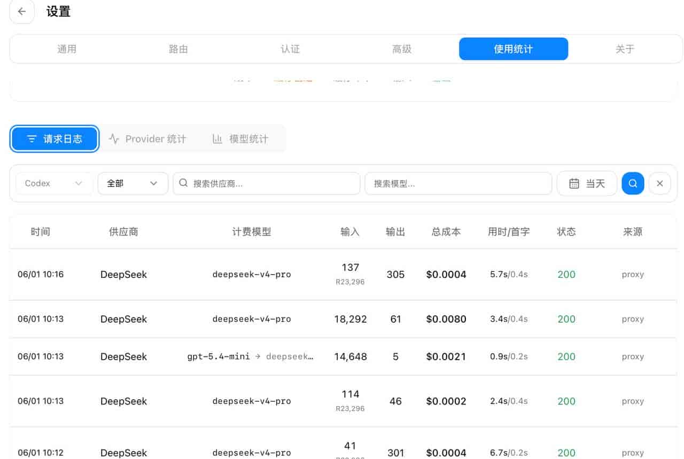Open the 全部 status dropdown

(x=133, y=183)
